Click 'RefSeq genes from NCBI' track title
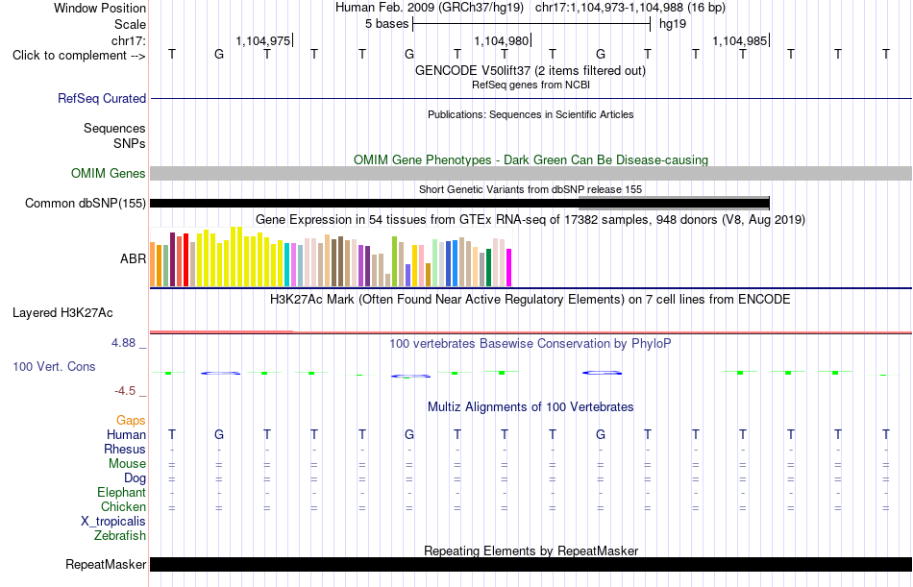 531,85
